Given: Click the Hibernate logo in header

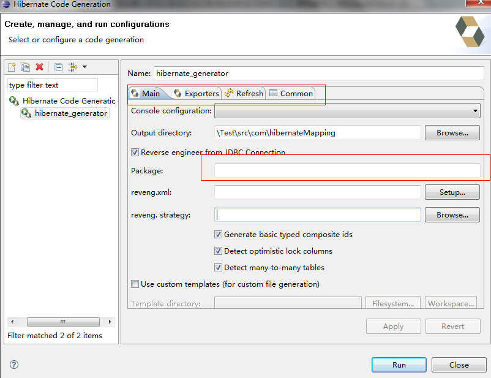Looking at the screenshot, I should coord(470,32).
